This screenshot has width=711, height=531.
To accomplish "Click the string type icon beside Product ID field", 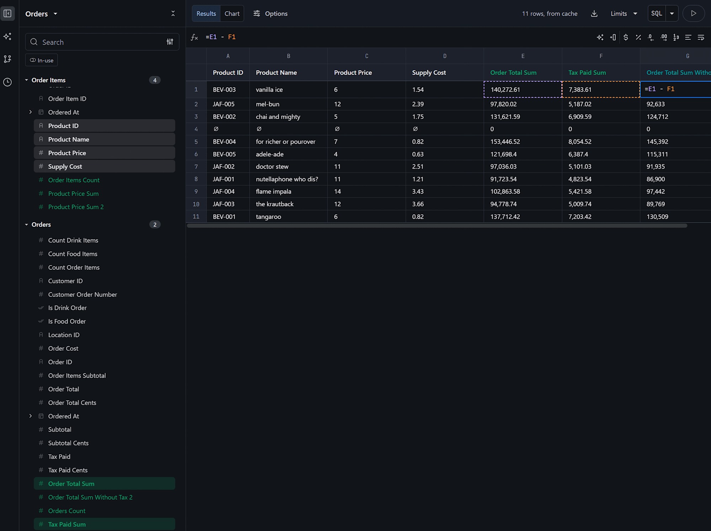I will (41, 126).
